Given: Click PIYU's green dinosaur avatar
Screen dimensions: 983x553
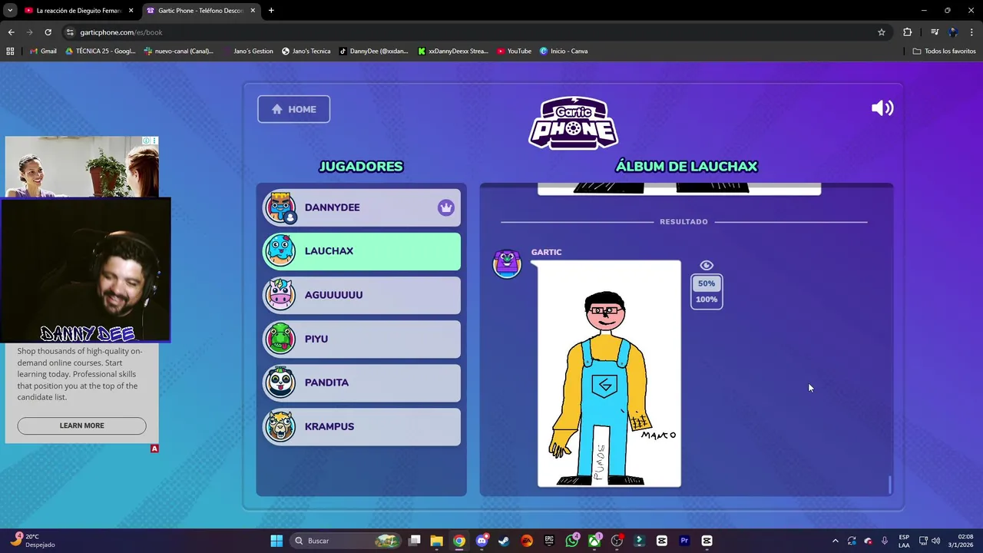Looking at the screenshot, I should coord(280,339).
